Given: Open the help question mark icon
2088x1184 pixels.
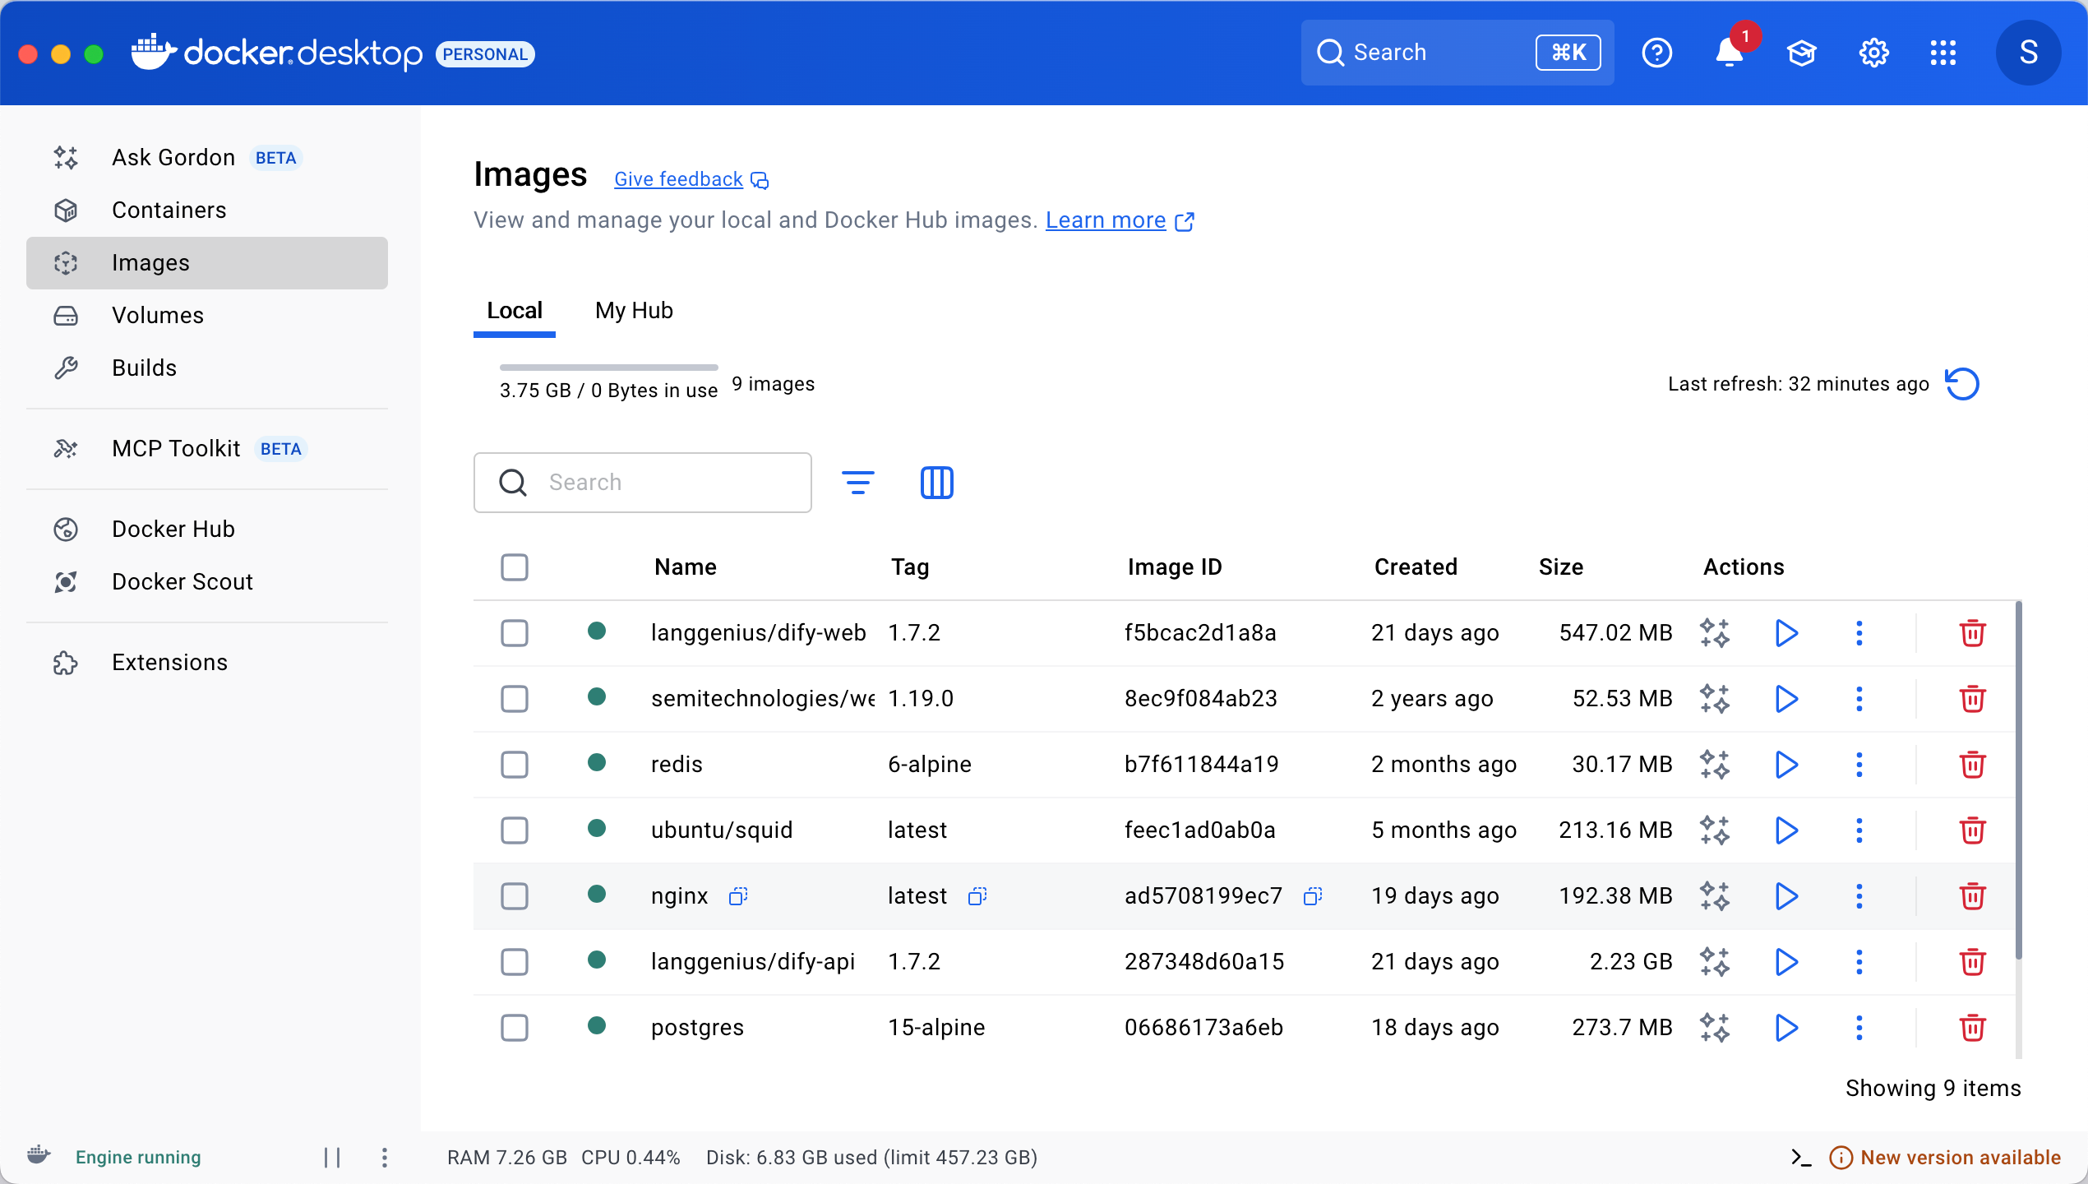Looking at the screenshot, I should (x=1656, y=53).
